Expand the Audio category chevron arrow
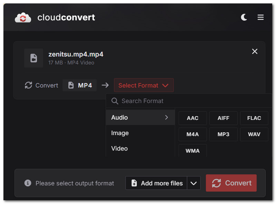Screen dimensions: 276x204 pos(167,117)
